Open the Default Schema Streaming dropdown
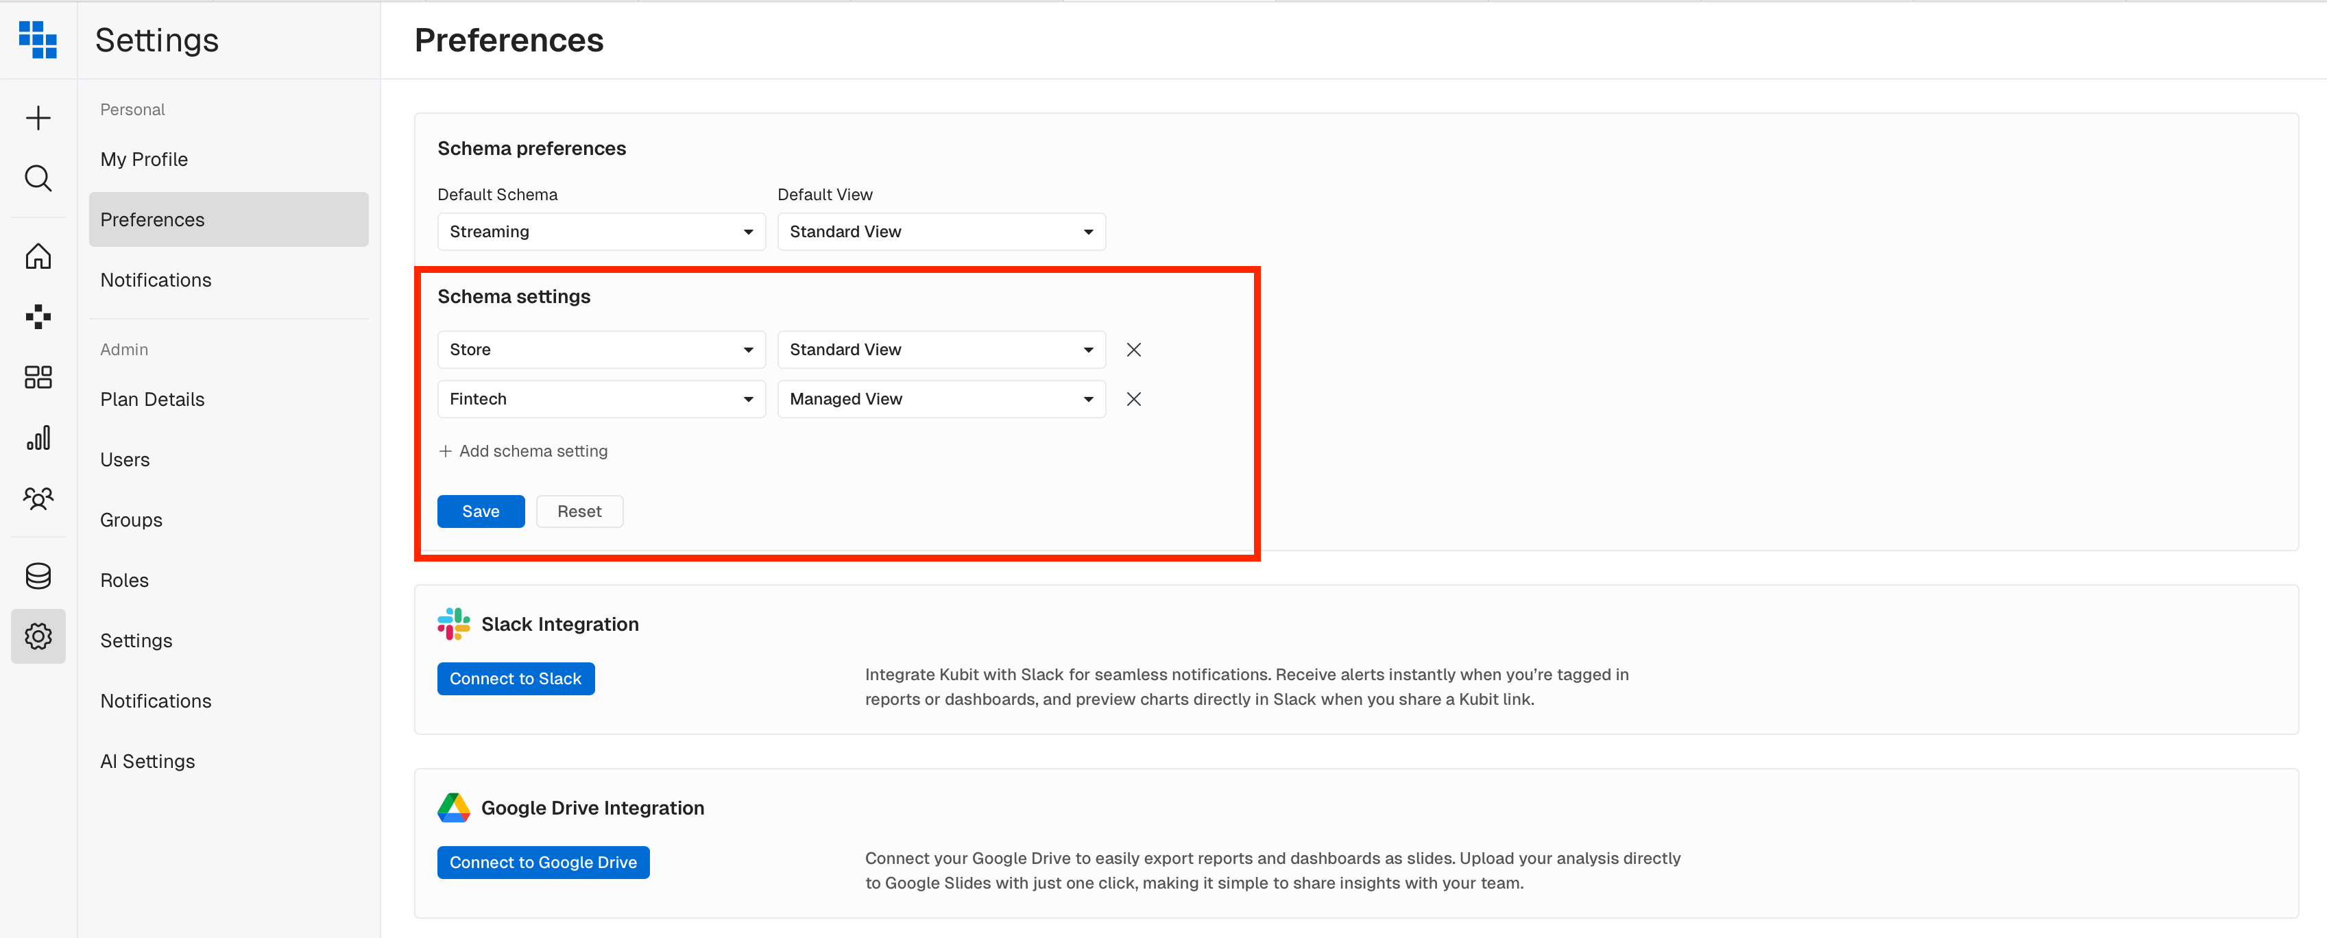 click(601, 232)
